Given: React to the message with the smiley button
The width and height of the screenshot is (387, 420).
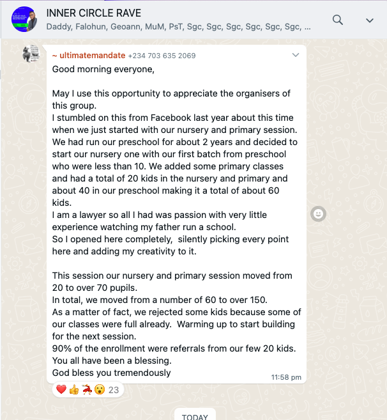Looking at the screenshot, I should point(318,214).
